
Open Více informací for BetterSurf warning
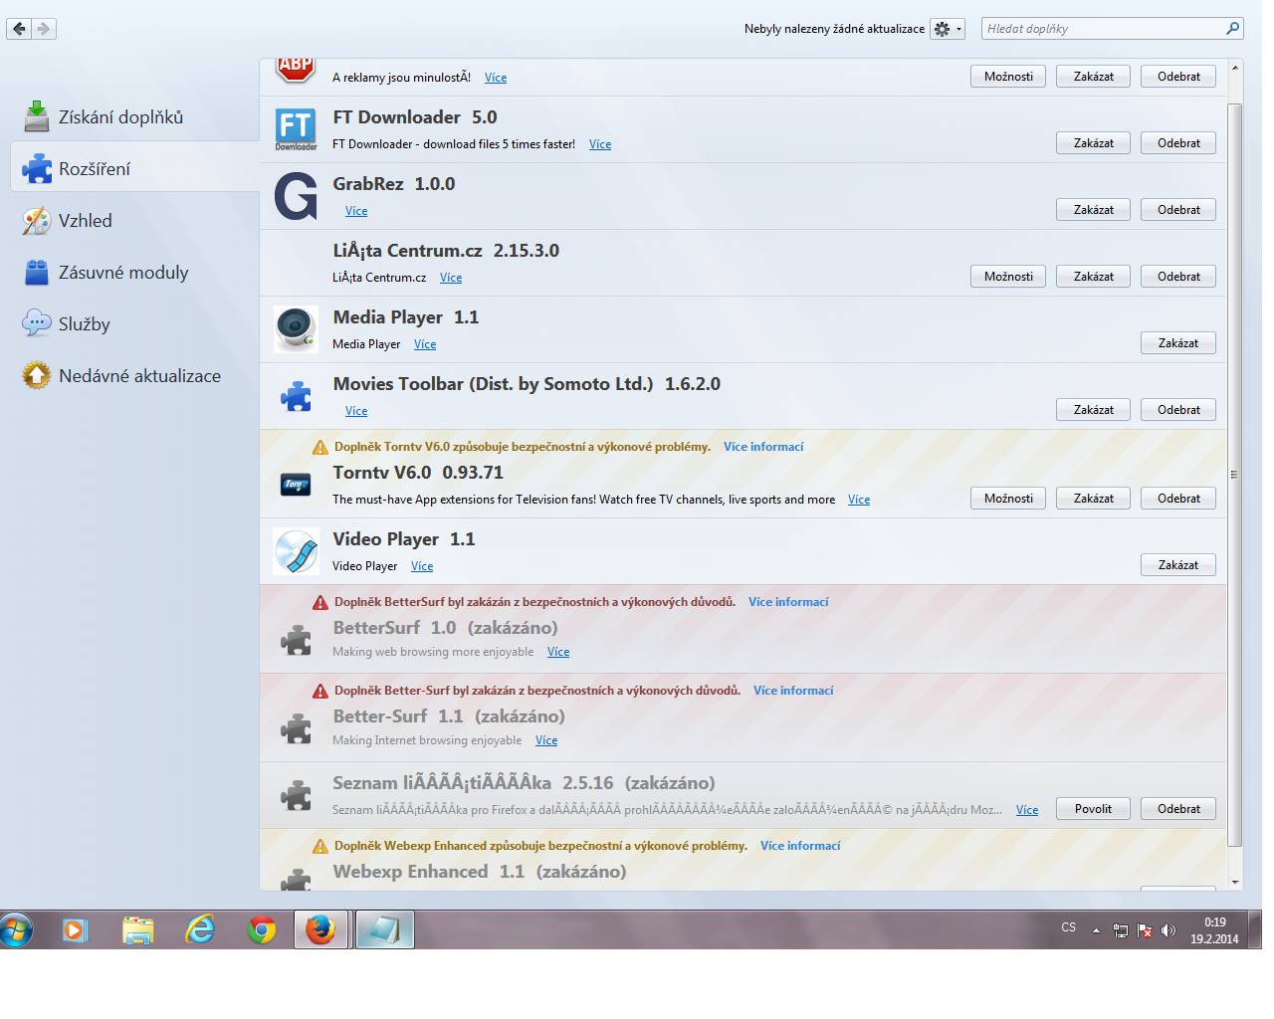[788, 602]
